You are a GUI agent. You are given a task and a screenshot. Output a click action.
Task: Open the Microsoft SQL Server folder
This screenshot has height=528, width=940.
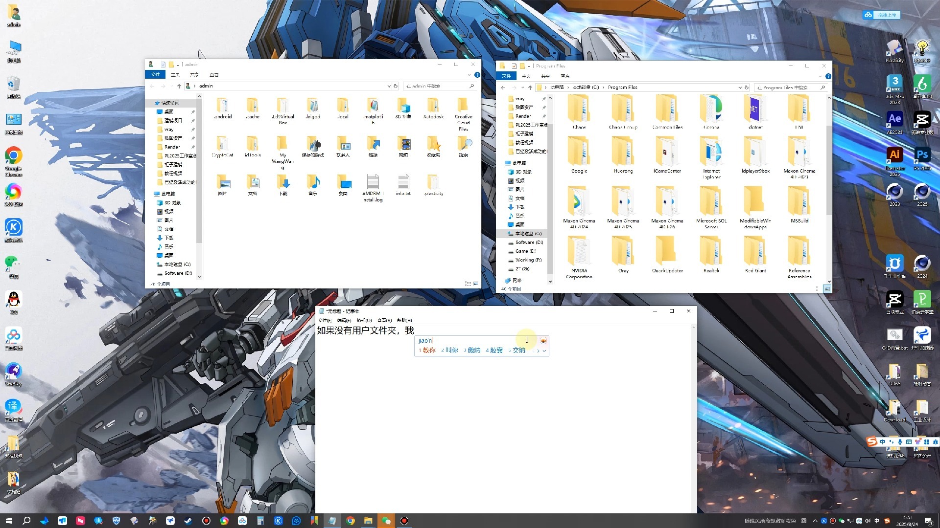[x=711, y=207]
